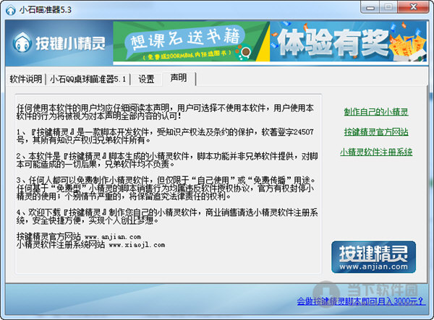Image resolution: width=434 pixels, height=320 pixels.
Task: Click statement paragraph 4 beginning 欢迎下载
Action: click(x=167, y=217)
